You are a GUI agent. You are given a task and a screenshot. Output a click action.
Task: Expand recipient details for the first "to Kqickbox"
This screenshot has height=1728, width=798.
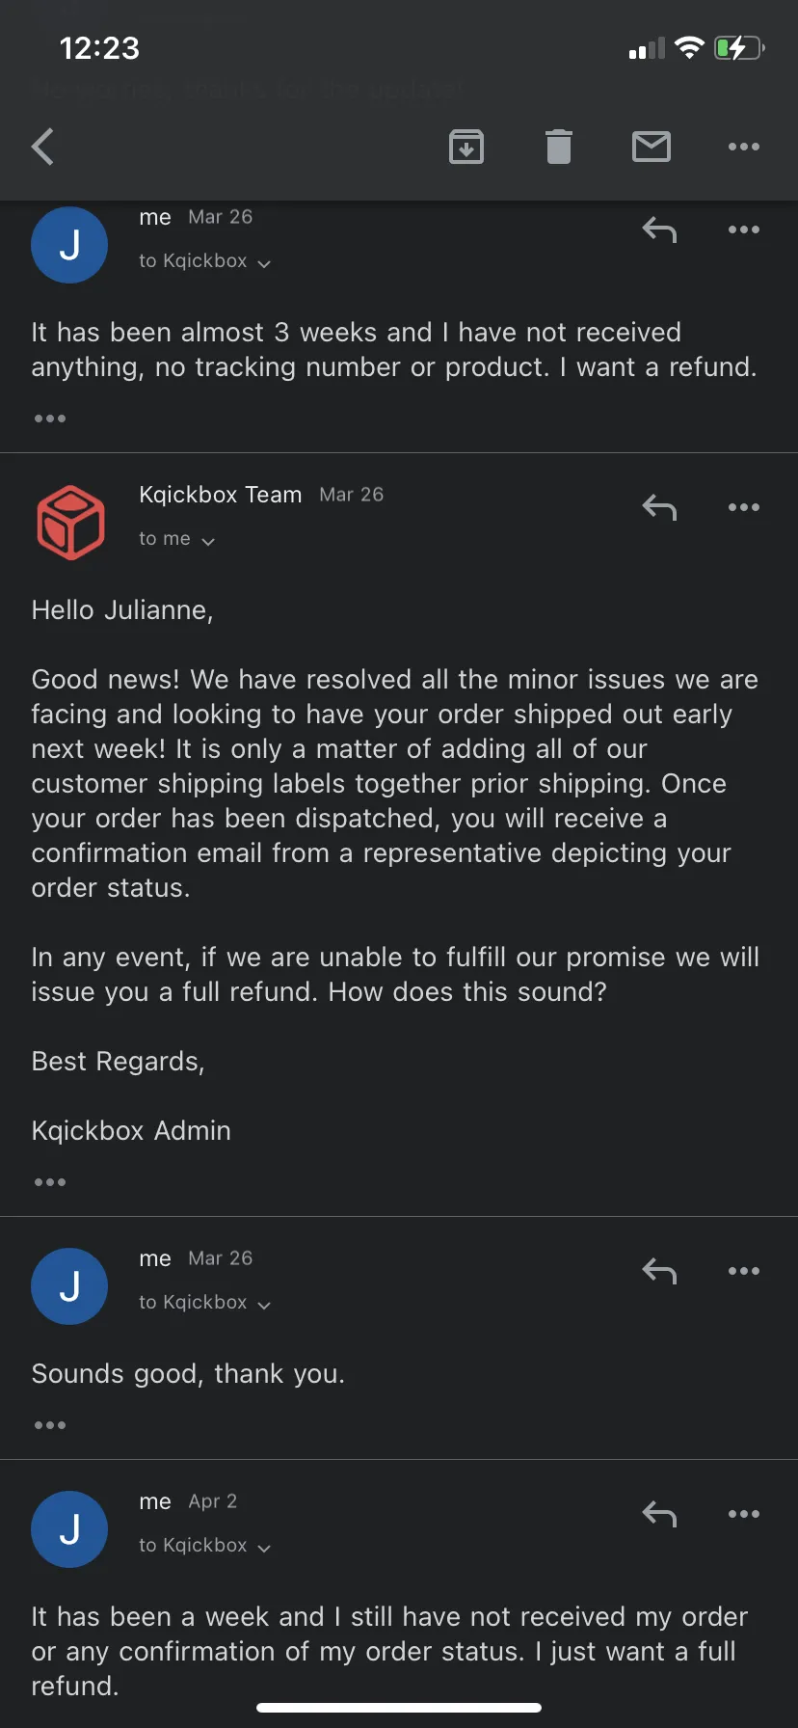pos(204,261)
